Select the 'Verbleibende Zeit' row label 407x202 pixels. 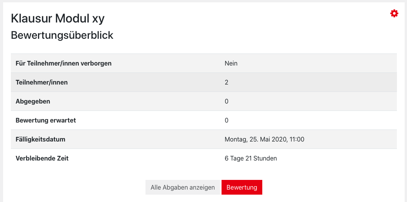tap(42, 158)
